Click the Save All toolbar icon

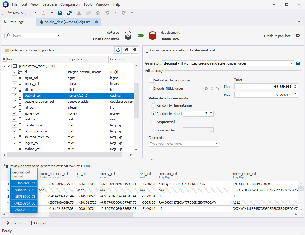click(70, 13)
